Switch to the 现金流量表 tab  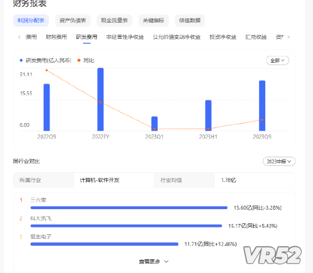tap(114, 21)
